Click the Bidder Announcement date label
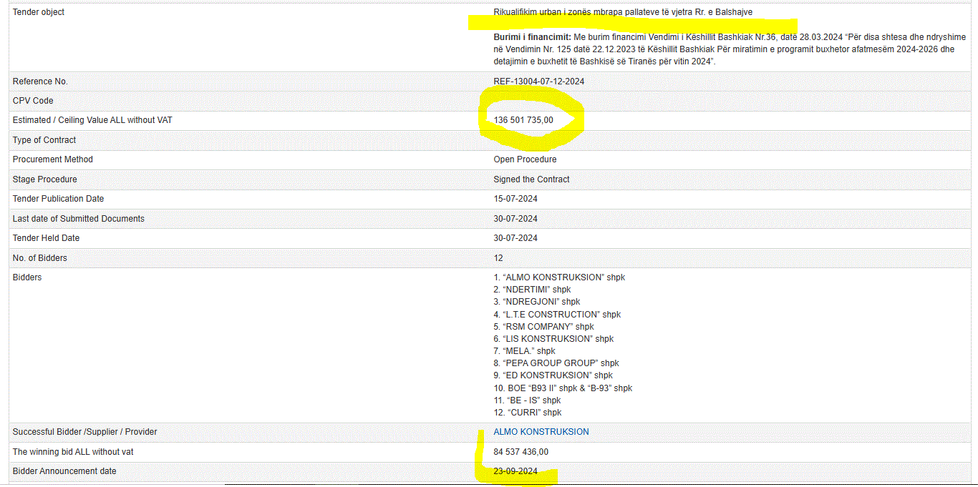Viewport: 978px width, 487px height. [64, 471]
